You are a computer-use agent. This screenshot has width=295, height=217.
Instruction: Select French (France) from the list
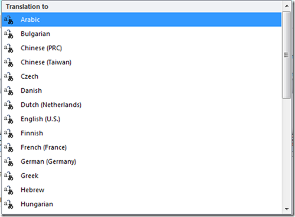(x=142, y=147)
